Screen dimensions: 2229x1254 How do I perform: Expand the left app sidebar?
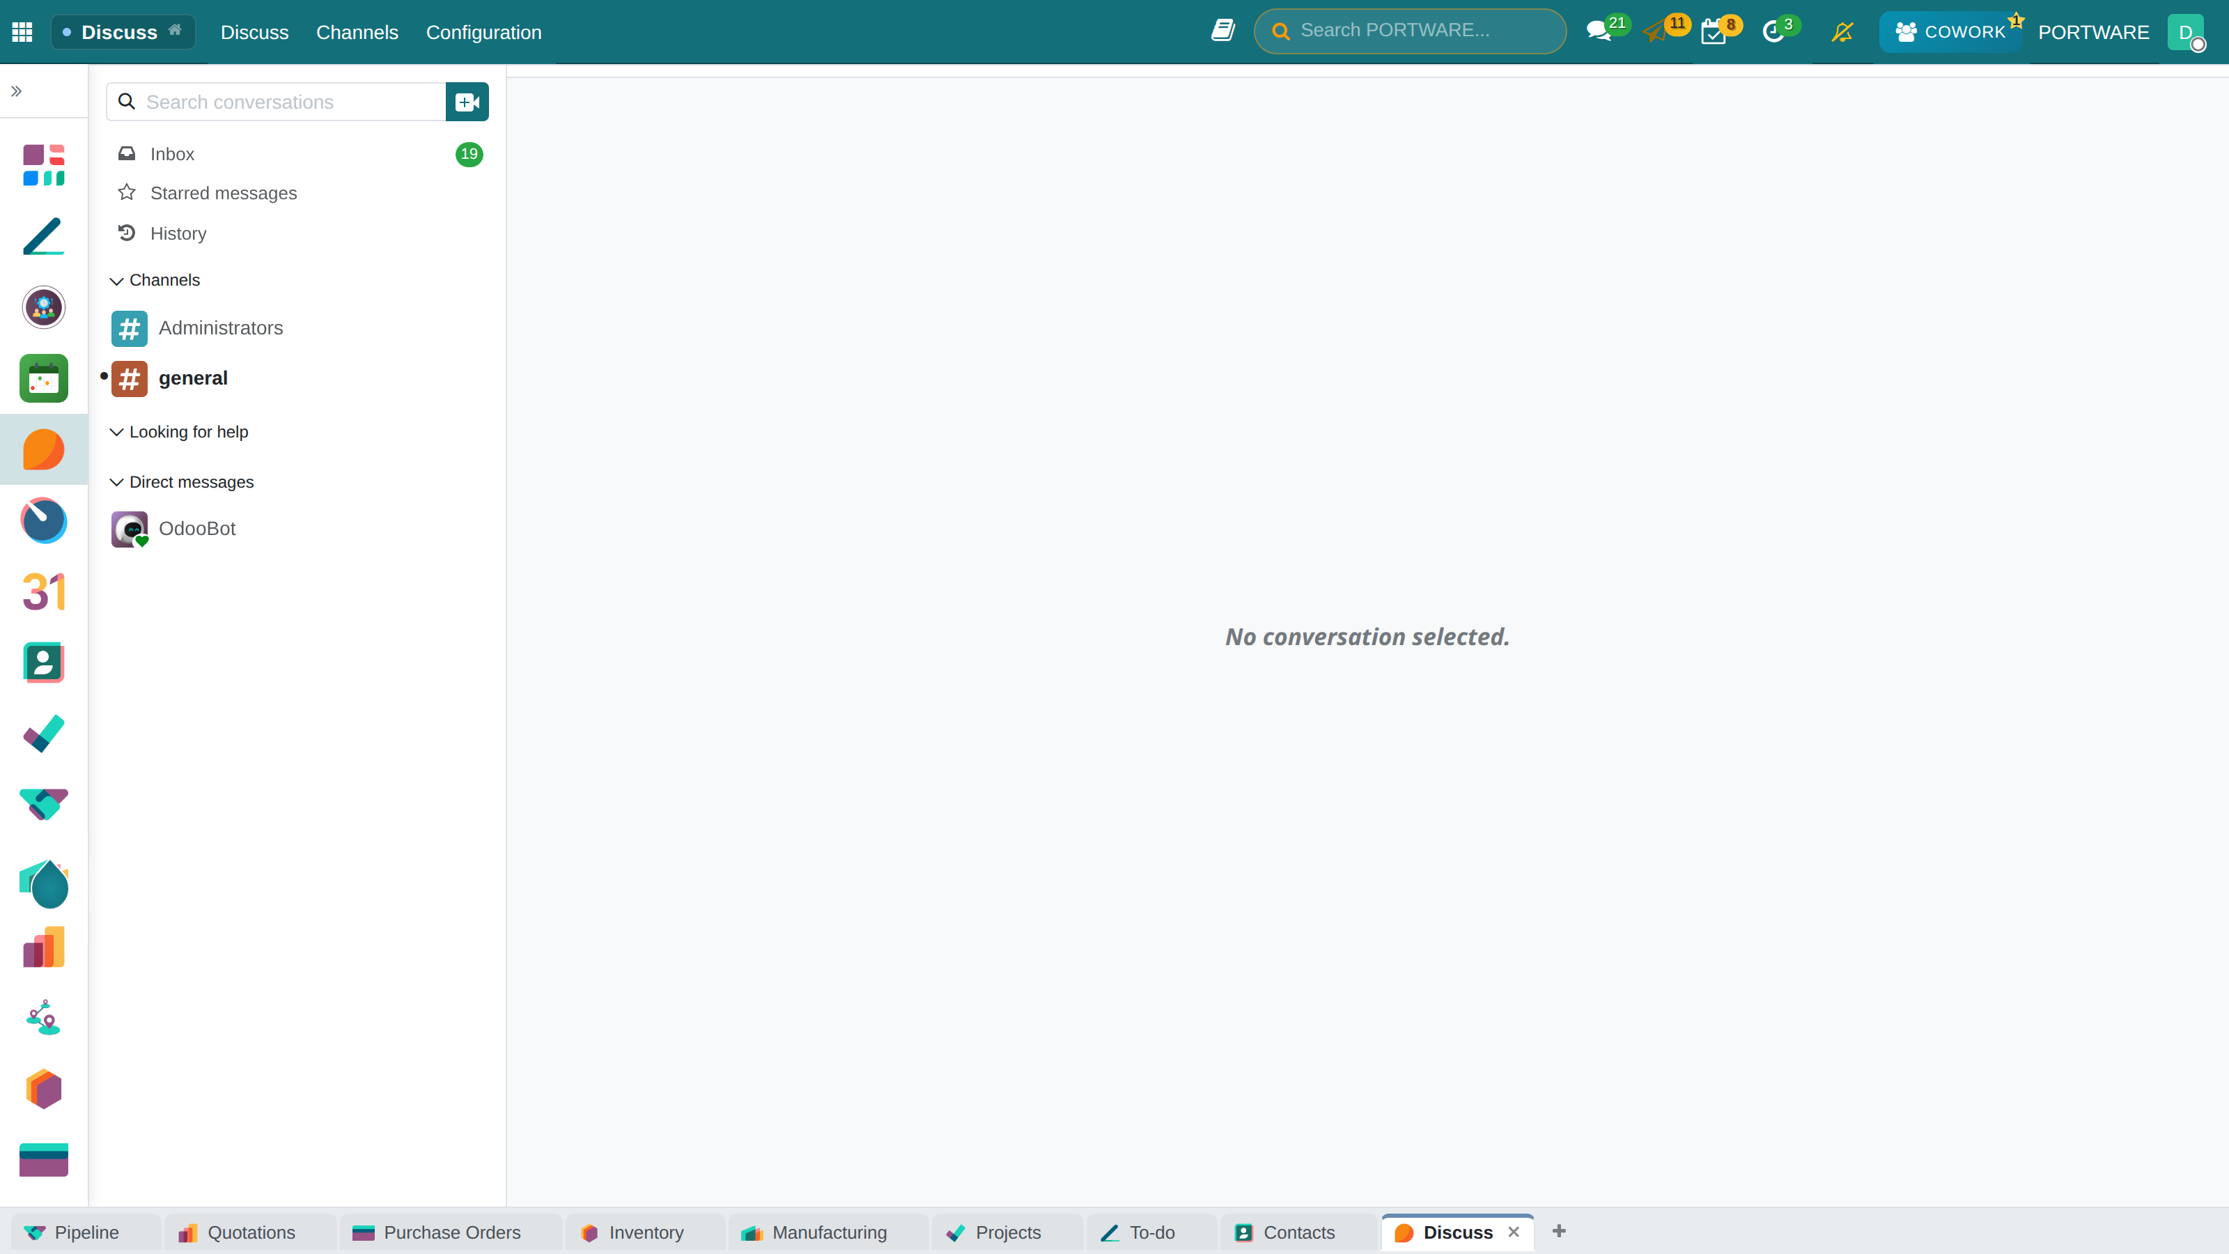pyautogui.click(x=17, y=91)
